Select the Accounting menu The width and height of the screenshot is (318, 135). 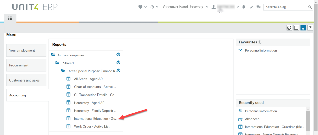pos(28,95)
